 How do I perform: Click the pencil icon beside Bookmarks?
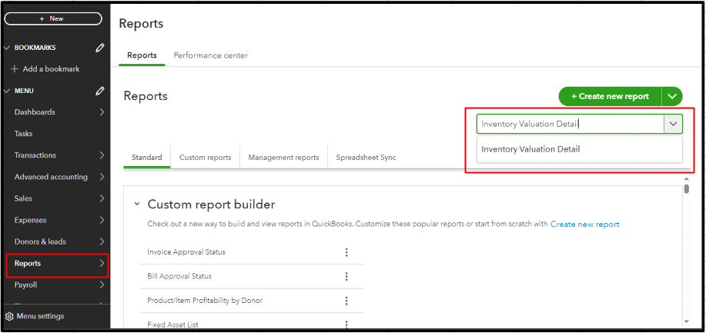click(x=100, y=48)
